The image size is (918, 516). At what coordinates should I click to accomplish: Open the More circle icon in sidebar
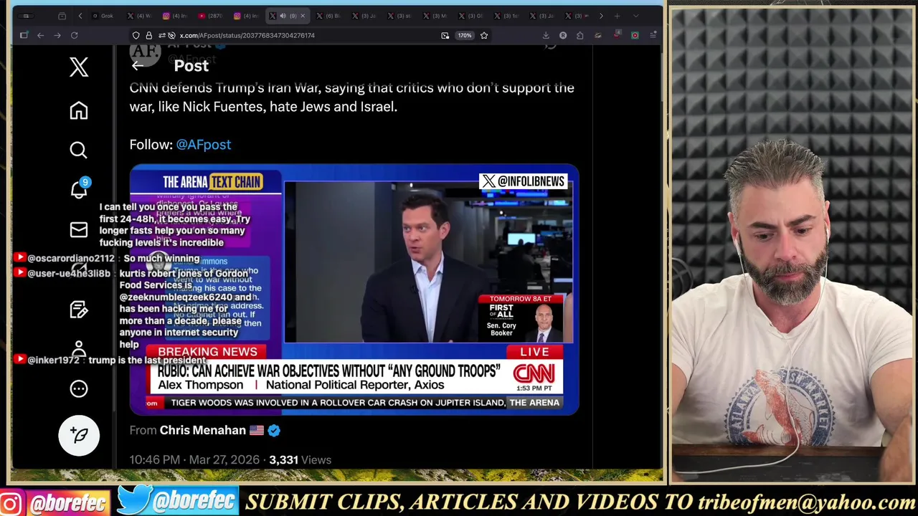coord(79,388)
